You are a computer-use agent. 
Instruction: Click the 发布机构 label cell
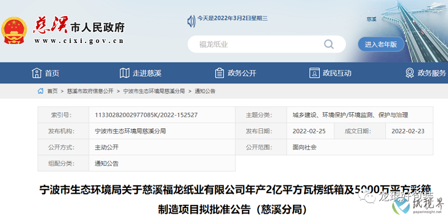[63, 131]
